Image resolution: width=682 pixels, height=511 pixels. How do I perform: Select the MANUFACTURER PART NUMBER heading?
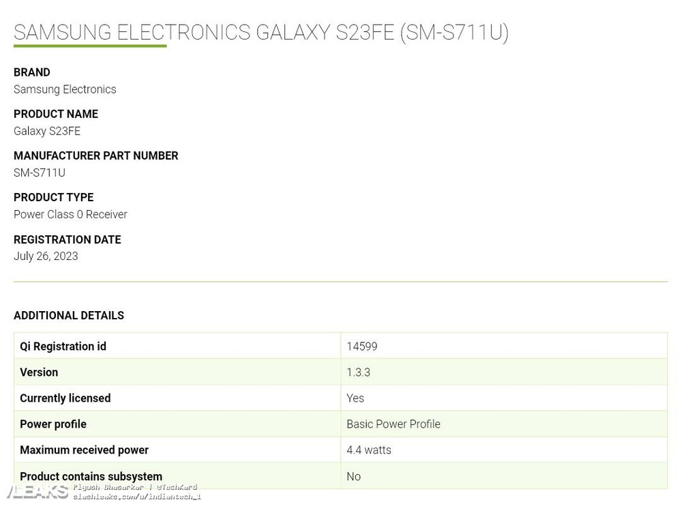(95, 156)
